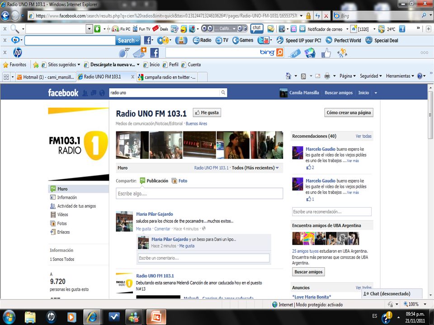This screenshot has height=325, width=434.
Task: Click the Facebook search magnifier button
Action: coord(223,93)
